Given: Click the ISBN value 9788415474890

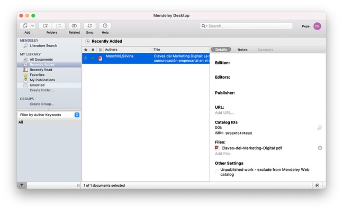Looking at the screenshot, I should (x=239, y=133).
